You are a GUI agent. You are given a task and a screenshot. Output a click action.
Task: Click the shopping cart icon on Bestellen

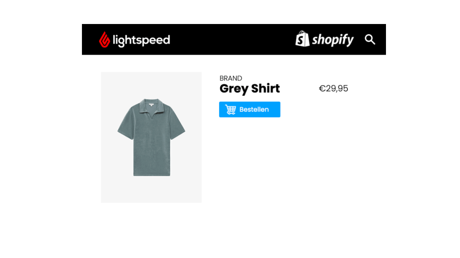230,109
